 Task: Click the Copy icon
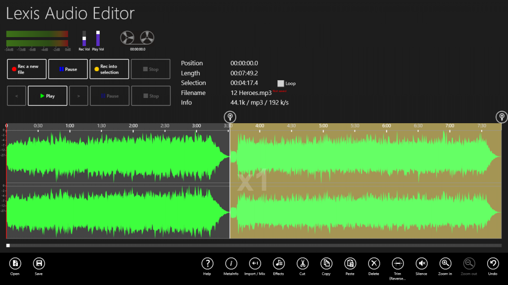click(x=326, y=264)
